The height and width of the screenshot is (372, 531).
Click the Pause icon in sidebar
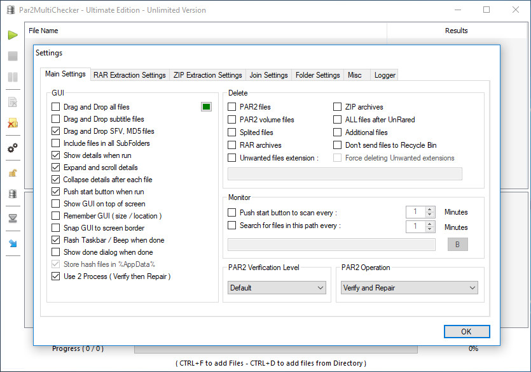click(13, 77)
